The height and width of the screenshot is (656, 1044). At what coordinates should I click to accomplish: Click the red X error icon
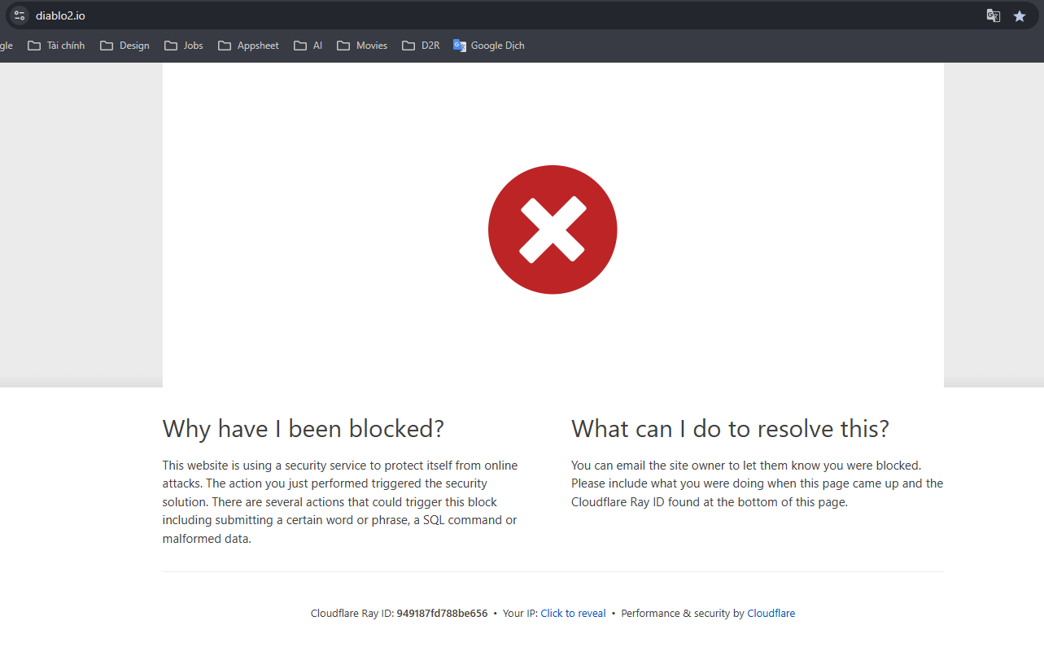[553, 230]
